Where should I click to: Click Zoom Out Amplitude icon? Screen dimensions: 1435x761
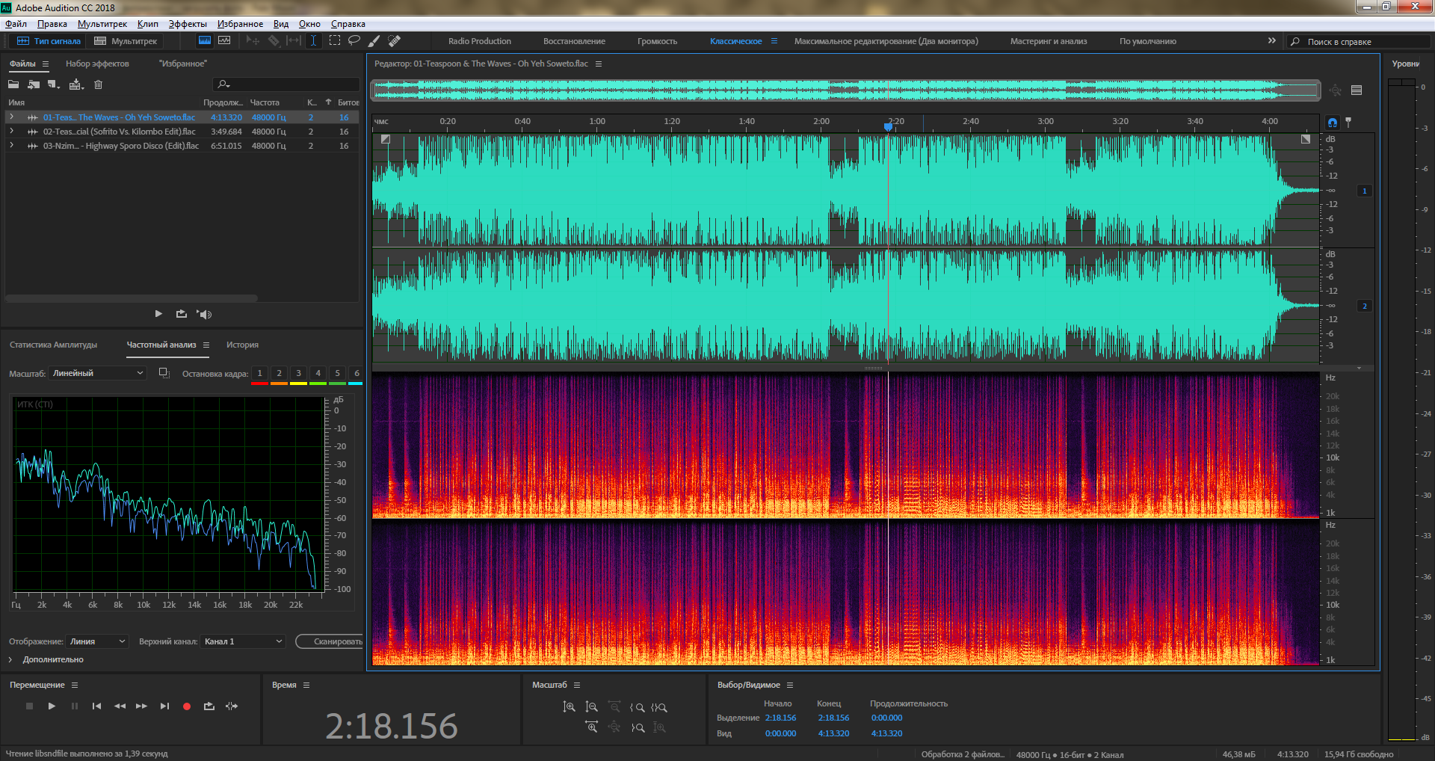pos(591,706)
